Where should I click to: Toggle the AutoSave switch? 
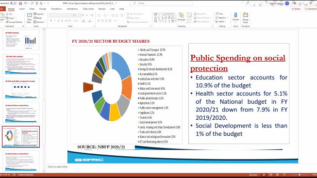(13, 3)
